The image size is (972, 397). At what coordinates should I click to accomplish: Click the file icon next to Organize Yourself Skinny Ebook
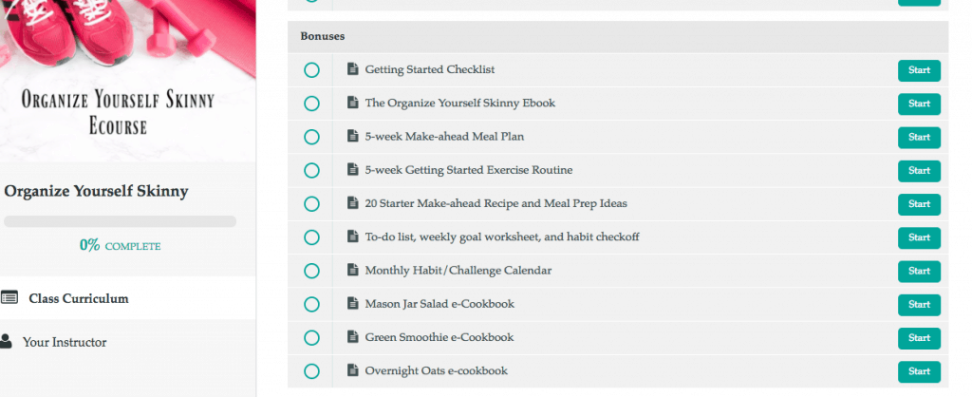pyautogui.click(x=353, y=103)
